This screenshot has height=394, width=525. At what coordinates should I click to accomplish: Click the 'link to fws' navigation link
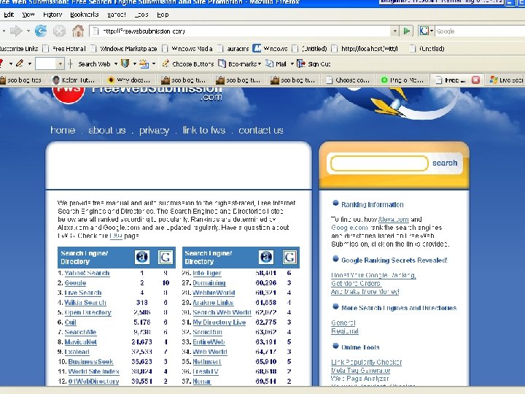click(204, 130)
